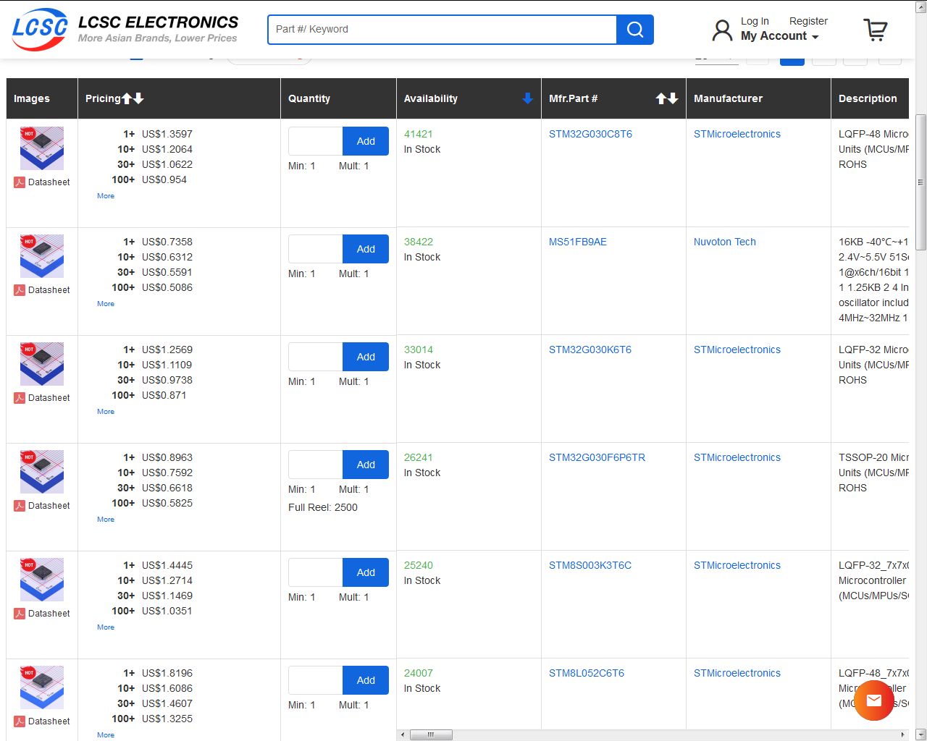Click the table's horizontal scrollbar thumb

pyautogui.click(x=431, y=734)
